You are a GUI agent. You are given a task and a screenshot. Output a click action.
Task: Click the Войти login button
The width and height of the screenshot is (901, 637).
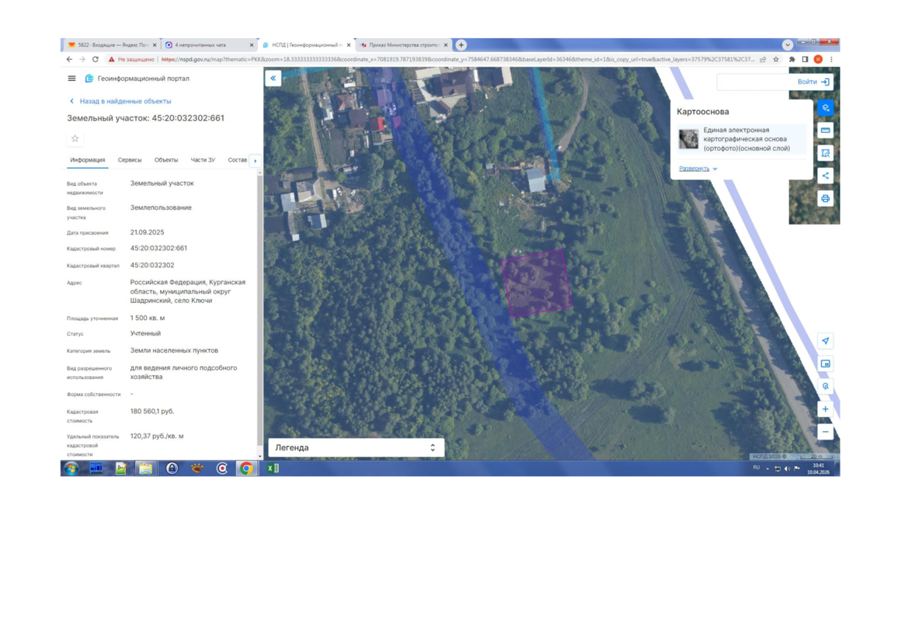pos(812,82)
